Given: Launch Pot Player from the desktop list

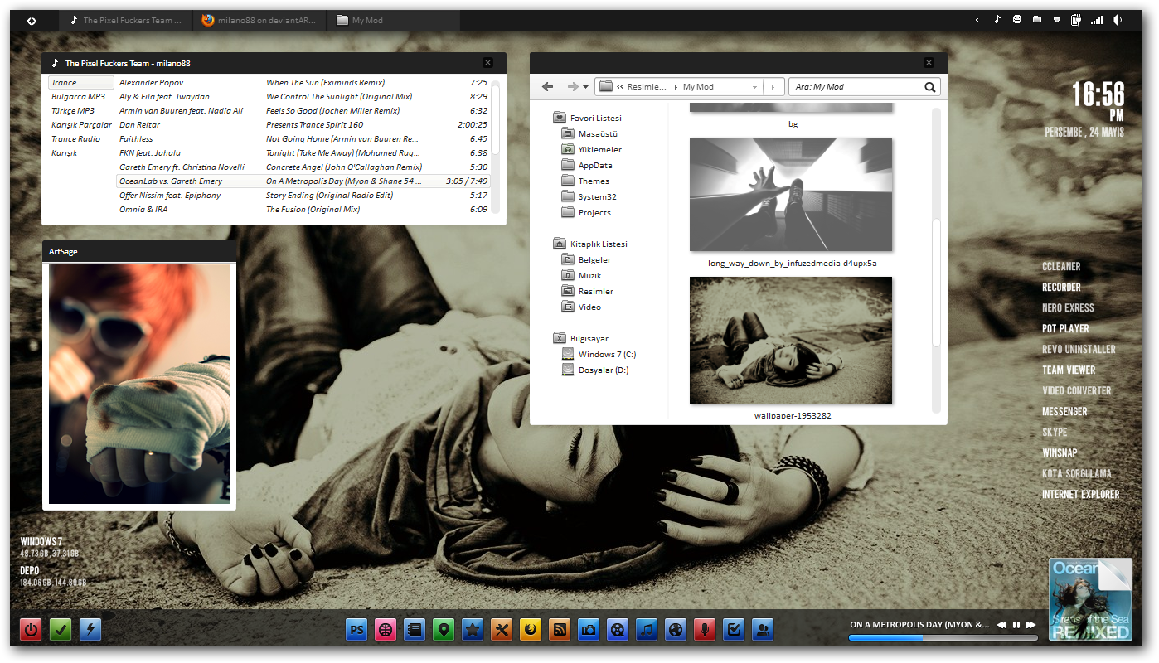Looking at the screenshot, I should click(1065, 329).
